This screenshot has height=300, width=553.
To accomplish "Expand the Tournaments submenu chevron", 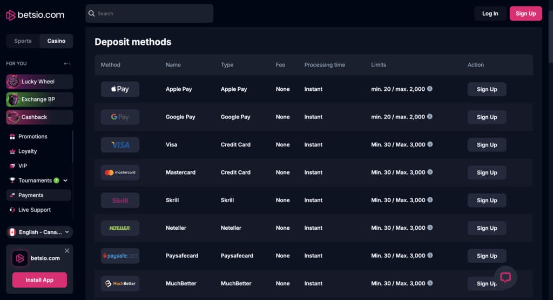I will (65, 181).
